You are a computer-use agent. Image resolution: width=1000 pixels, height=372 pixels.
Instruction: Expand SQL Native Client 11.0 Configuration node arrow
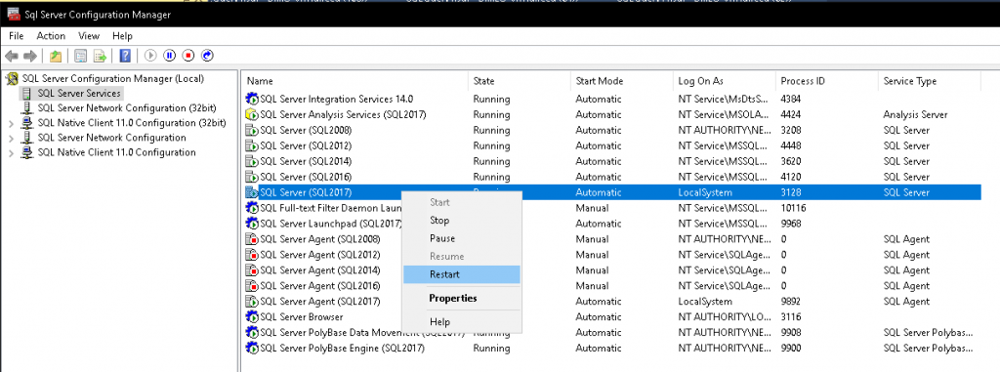pyautogui.click(x=11, y=152)
